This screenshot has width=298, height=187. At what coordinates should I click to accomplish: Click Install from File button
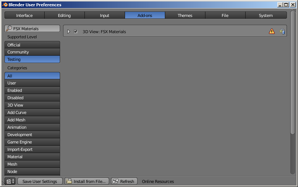click(87, 181)
